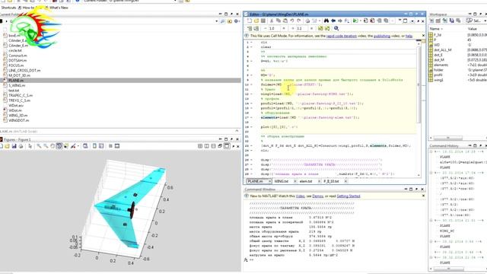Run the script with the green play icon
Screen dimensions: 487x274
pyautogui.click(x=355, y=21)
